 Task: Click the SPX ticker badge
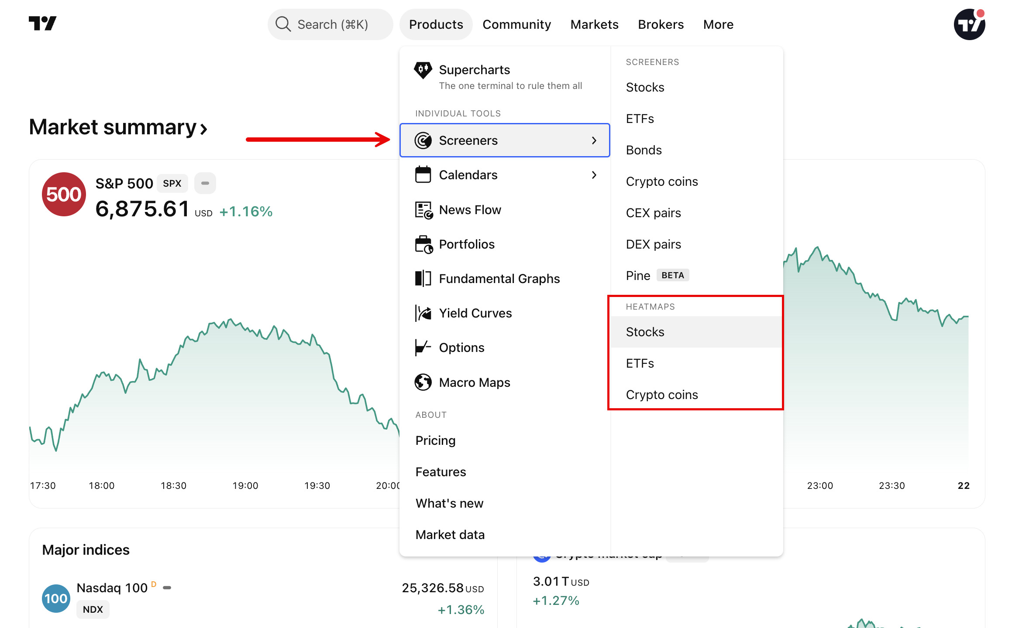click(x=172, y=183)
